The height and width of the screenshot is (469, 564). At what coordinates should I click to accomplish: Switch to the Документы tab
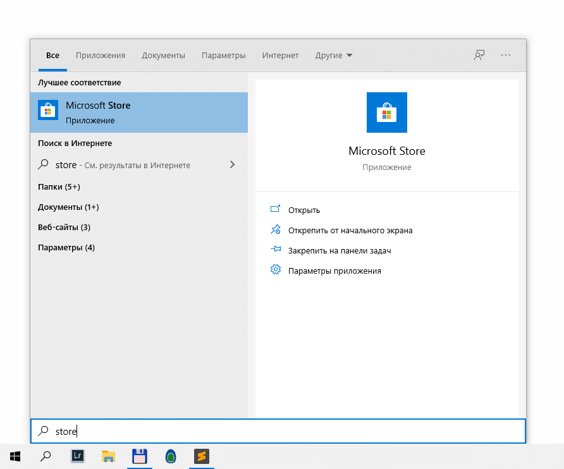point(163,56)
